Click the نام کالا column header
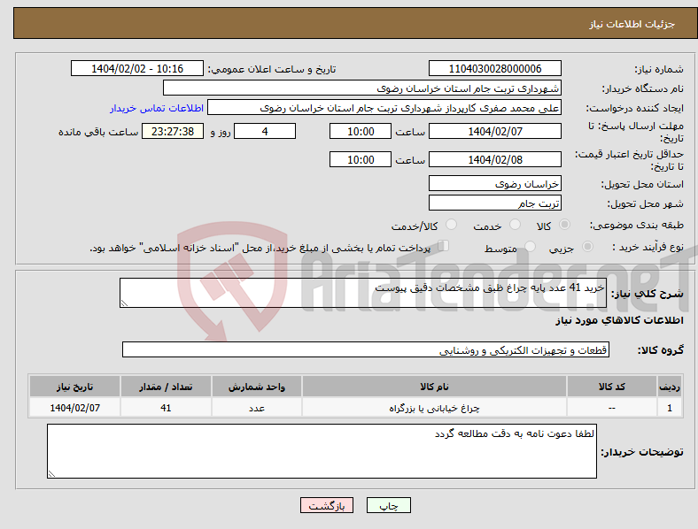This screenshot has height=529, width=698. [434, 387]
